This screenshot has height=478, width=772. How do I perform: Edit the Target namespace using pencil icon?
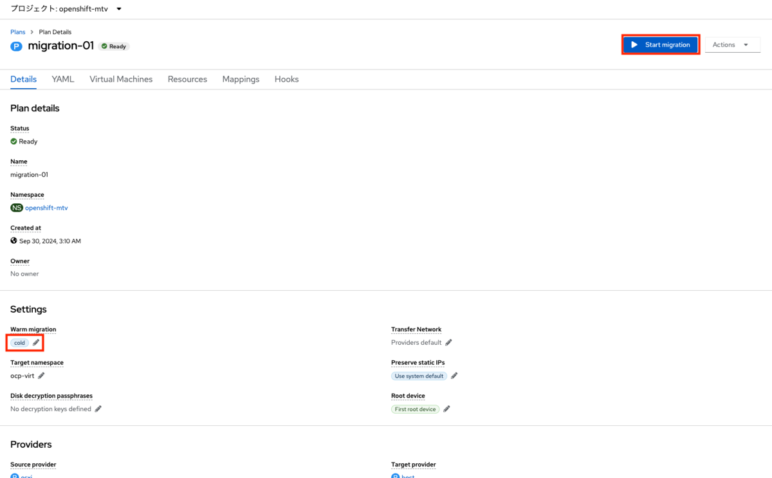tap(42, 376)
